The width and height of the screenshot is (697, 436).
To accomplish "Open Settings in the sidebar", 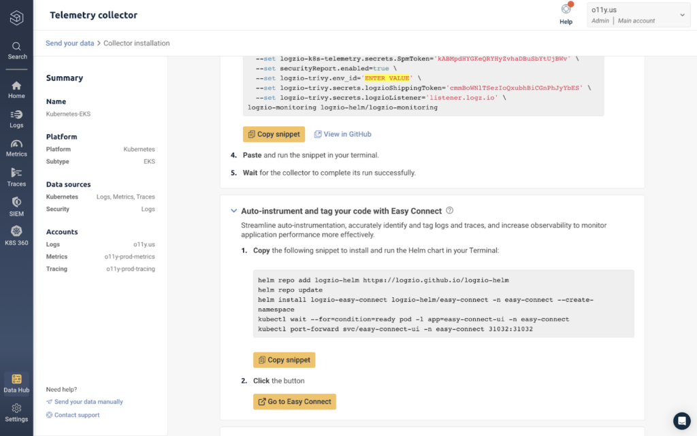I will (x=16, y=413).
